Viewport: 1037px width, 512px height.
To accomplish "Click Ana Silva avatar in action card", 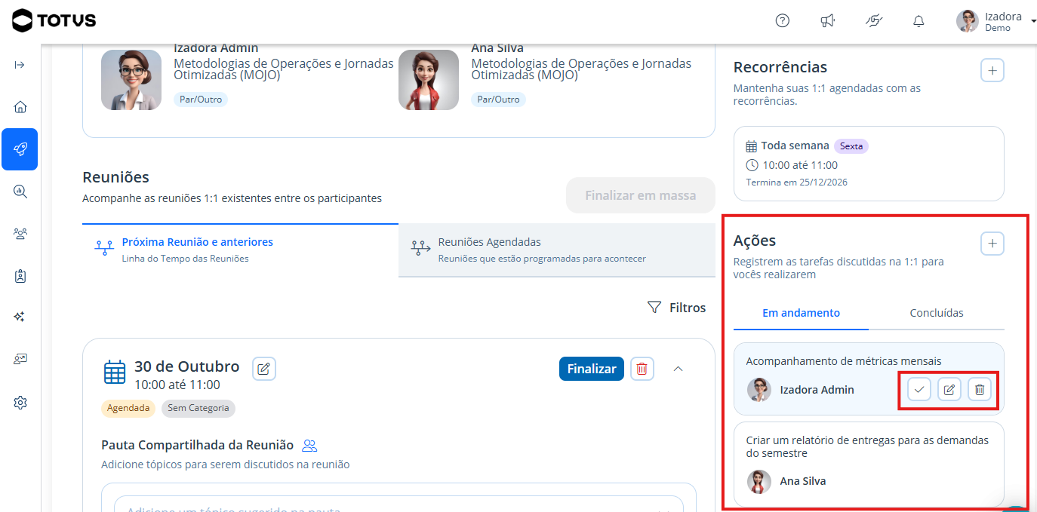I will 759,481.
